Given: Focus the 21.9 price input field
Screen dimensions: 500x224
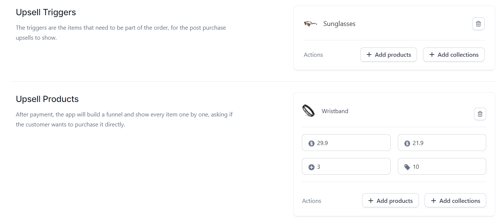Looking at the screenshot, I should pos(442,143).
